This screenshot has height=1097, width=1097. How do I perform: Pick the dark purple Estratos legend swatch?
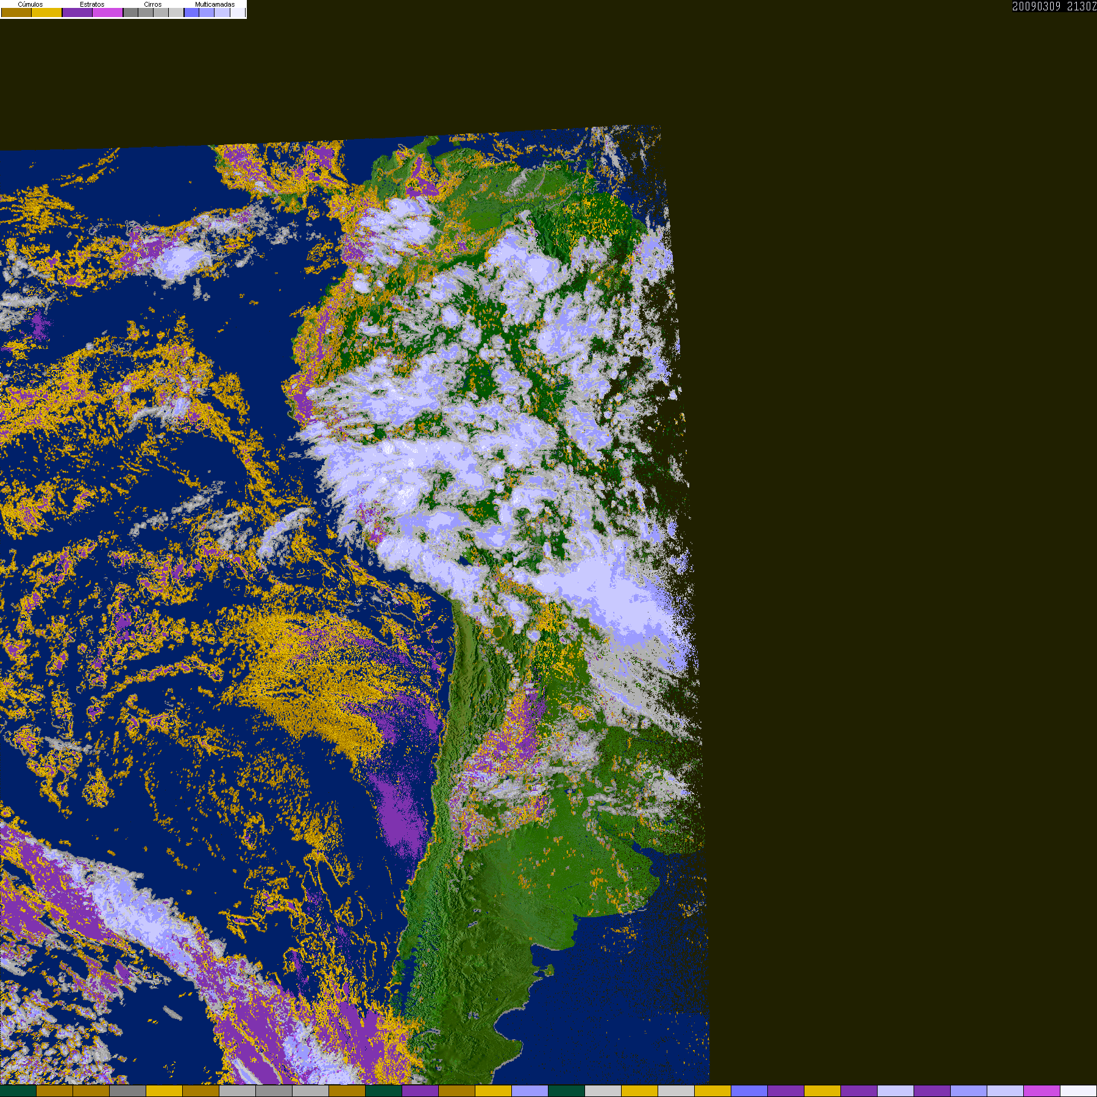click(x=77, y=12)
